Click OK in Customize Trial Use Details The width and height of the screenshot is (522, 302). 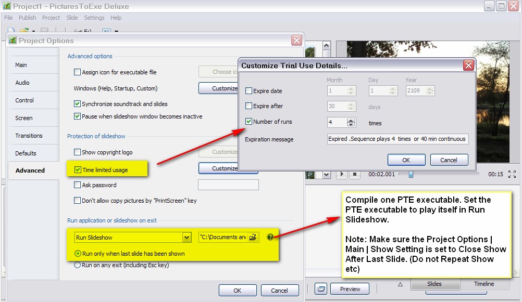click(x=406, y=160)
